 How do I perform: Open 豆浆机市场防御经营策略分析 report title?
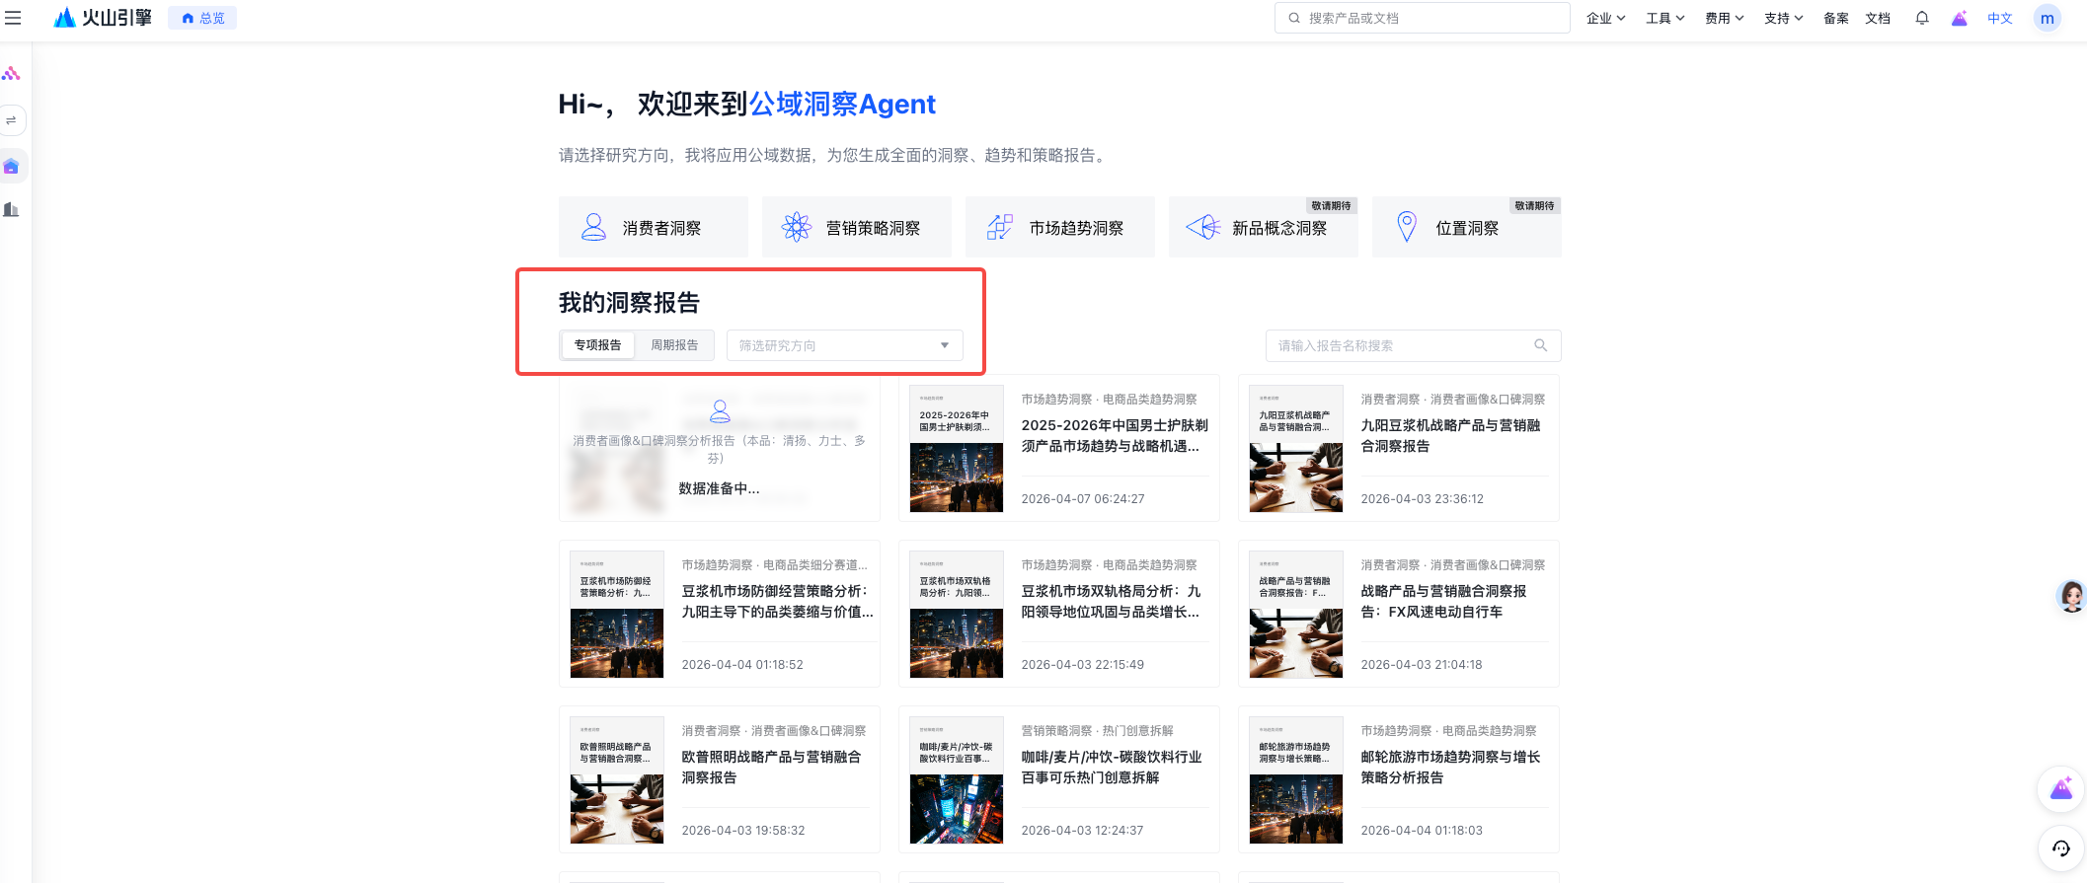778,602
